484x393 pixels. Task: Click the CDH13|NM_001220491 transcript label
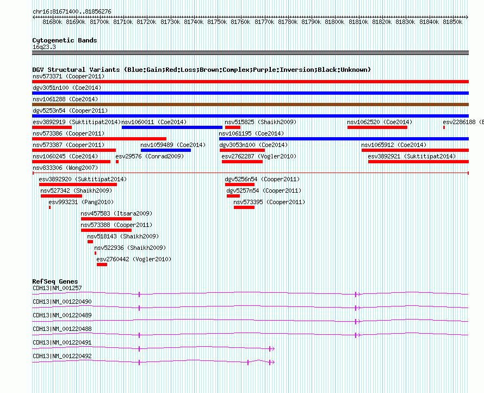[x=62, y=342]
